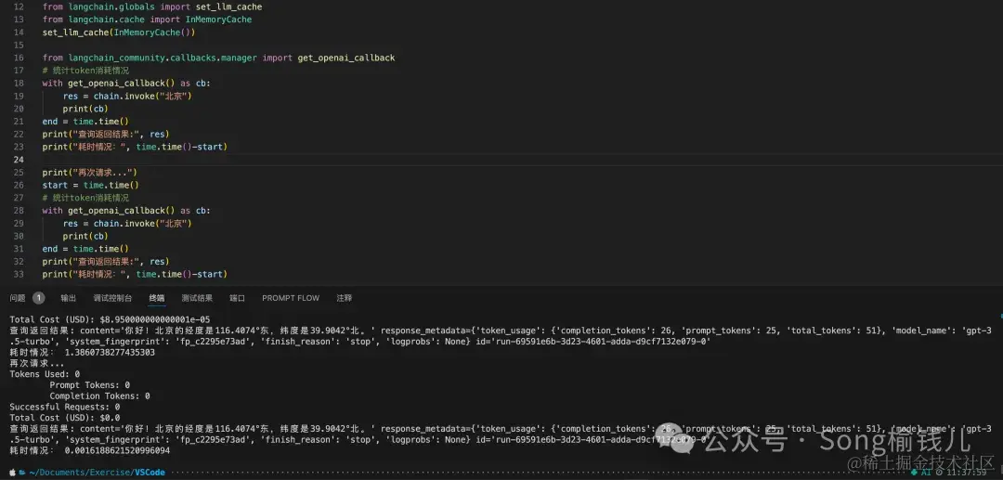Open the 调试控制台 tab
The image size is (1003, 480).
point(112,298)
